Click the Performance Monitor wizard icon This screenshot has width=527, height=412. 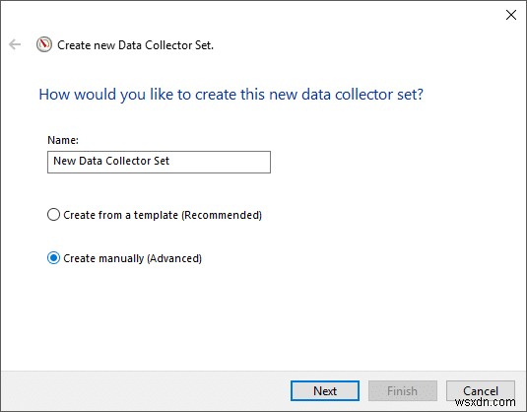pyautogui.click(x=44, y=44)
